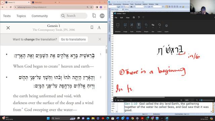This screenshot has width=215, height=121.
Task: Open a new Chrome tab
Action: coord(59,2)
